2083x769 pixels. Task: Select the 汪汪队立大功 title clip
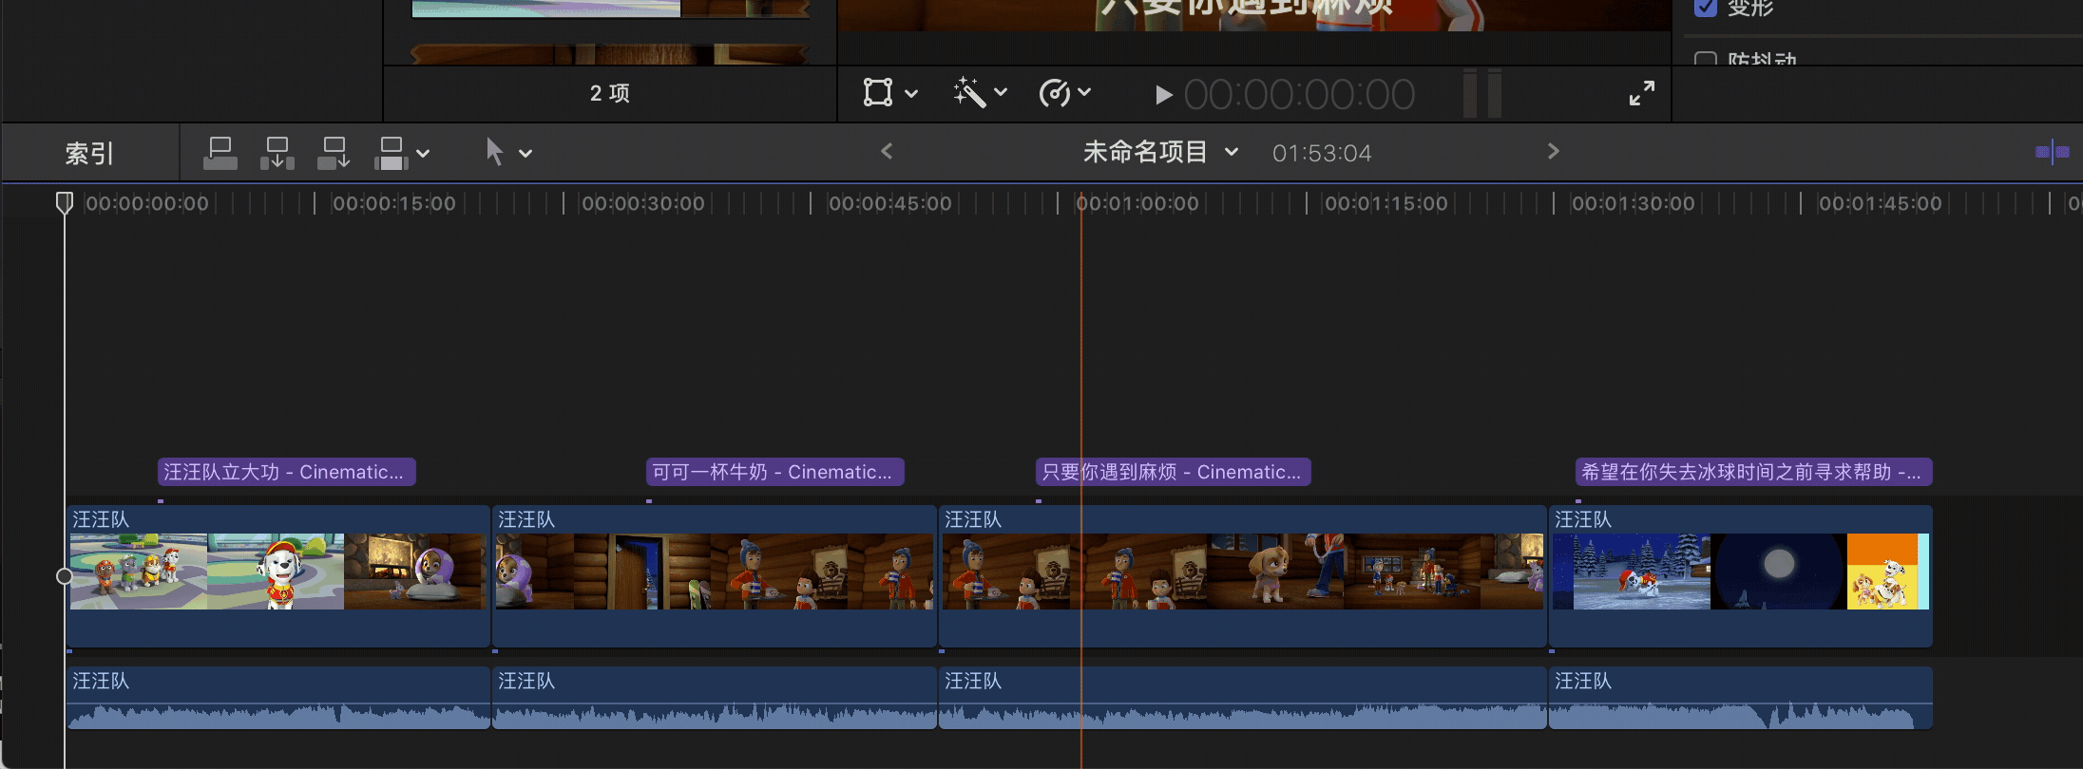pyautogui.click(x=286, y=472)
